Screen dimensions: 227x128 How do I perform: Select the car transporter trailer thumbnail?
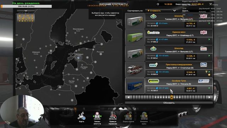[x=135, y=70]
